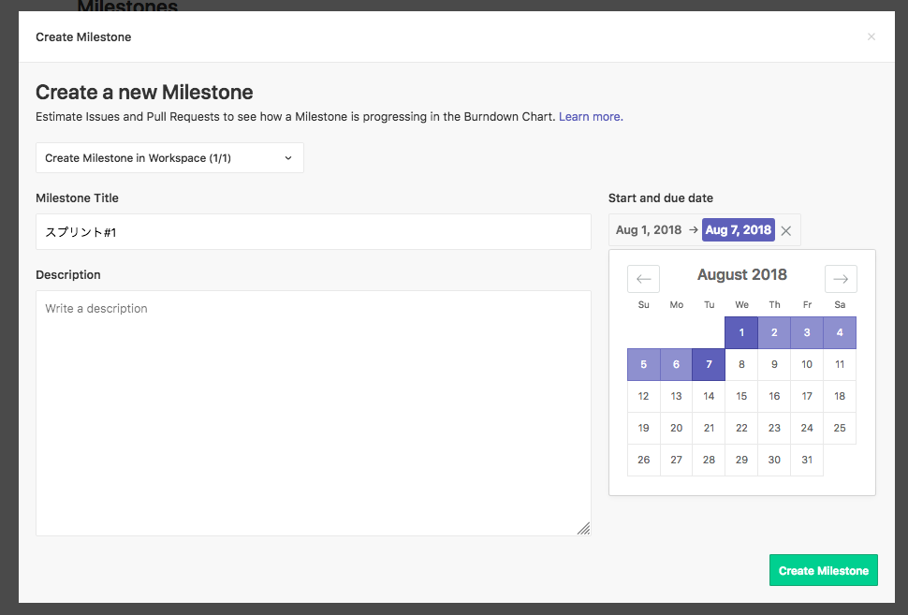
Task: Select day 1 in the calendar grid
Action: [741, 332]
